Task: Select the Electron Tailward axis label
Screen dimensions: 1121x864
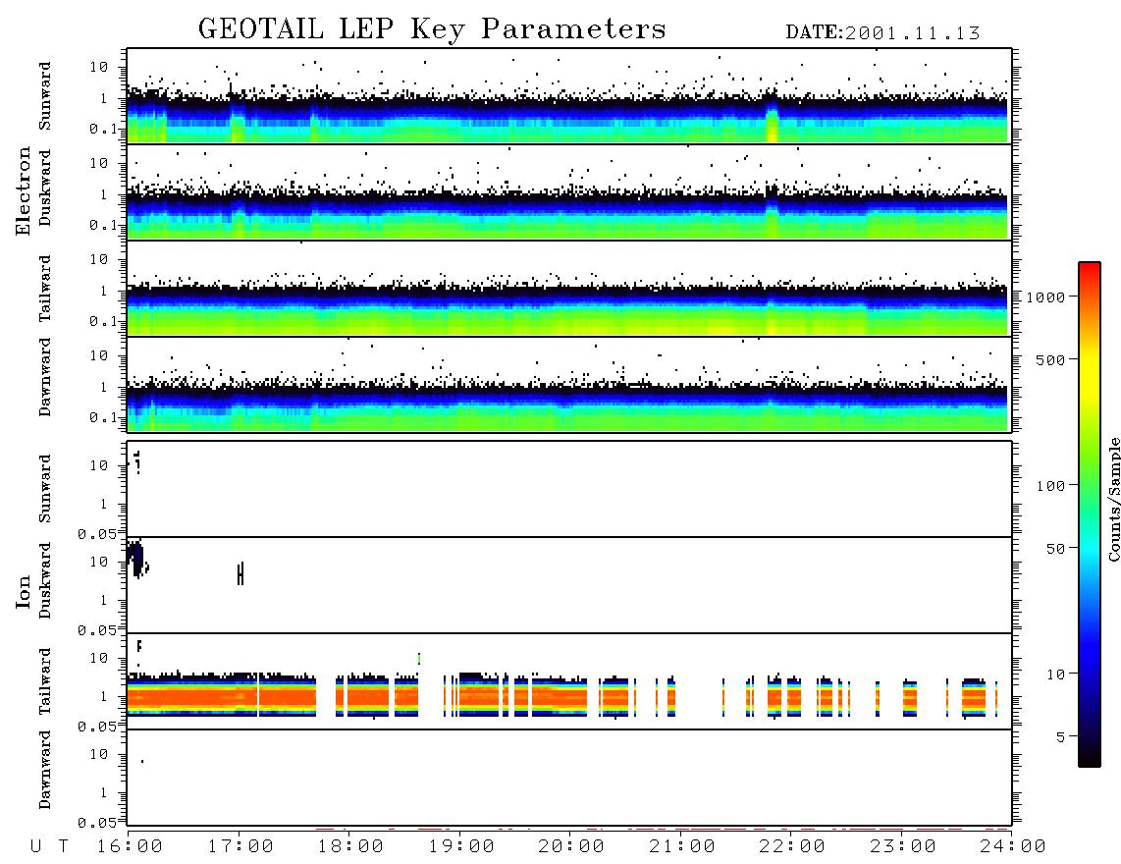Action: coord(45,289)
